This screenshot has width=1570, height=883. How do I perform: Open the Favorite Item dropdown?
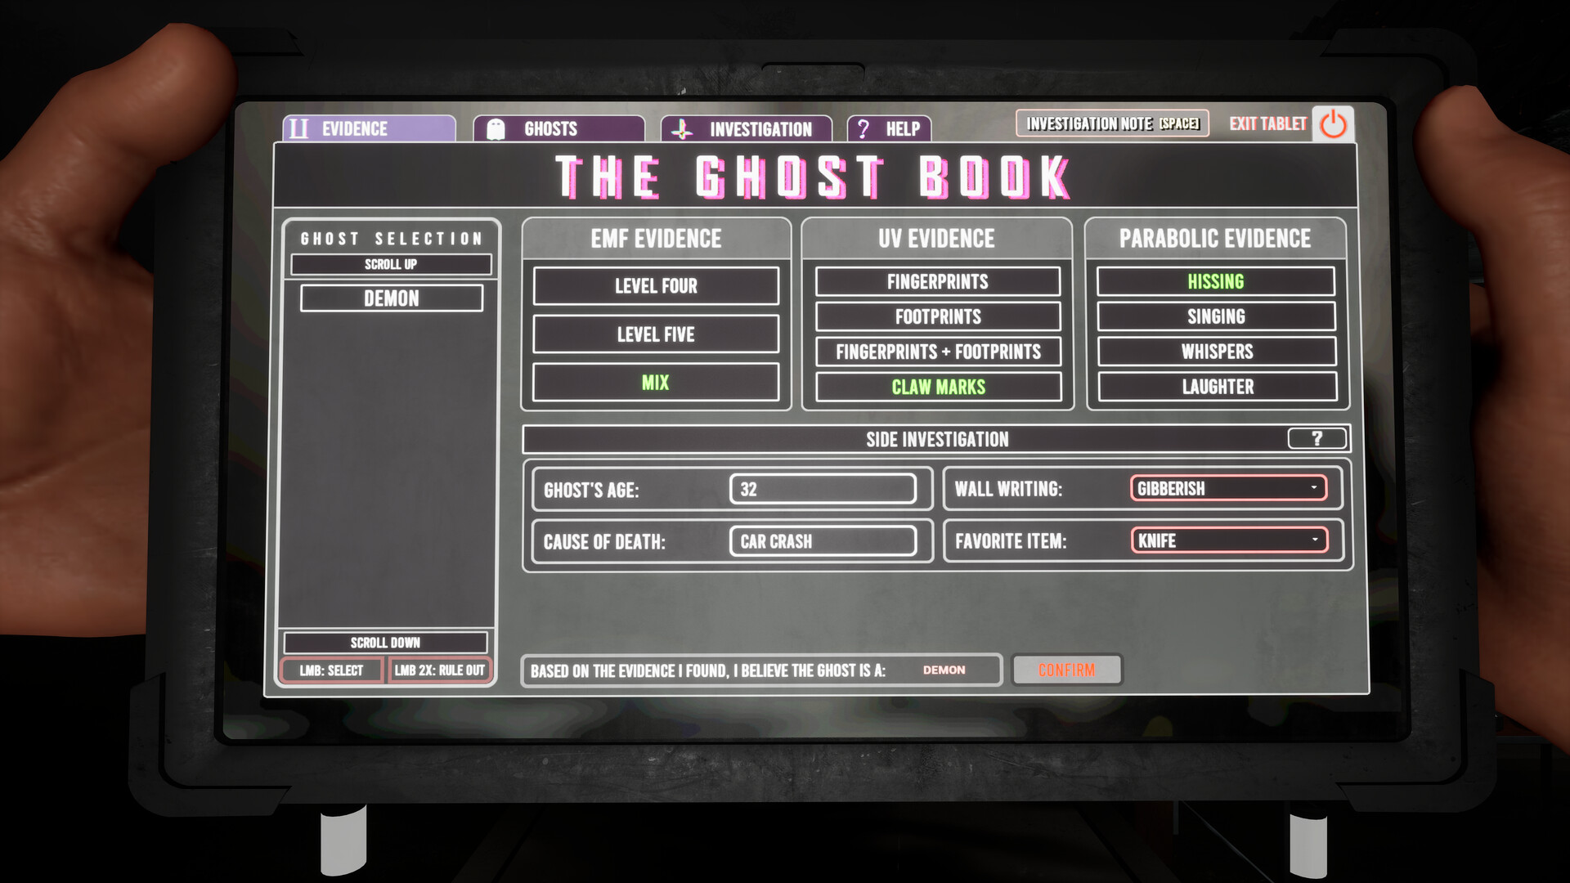click(x=1229, y=540)
